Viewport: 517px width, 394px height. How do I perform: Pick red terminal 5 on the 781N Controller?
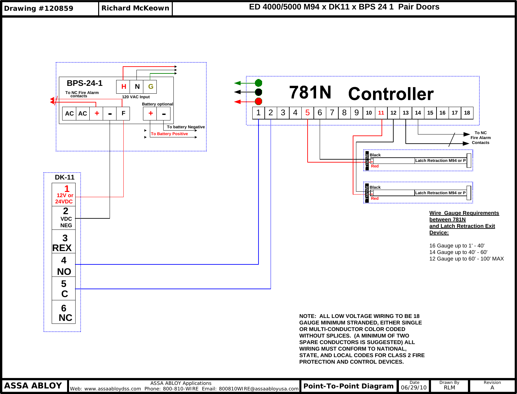308,113
